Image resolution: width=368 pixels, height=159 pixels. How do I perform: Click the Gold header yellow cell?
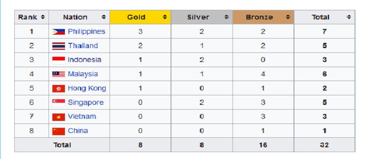(x=140, y=17)
